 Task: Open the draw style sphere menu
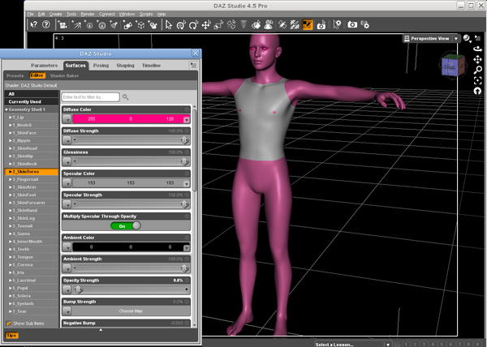point(468,38)
